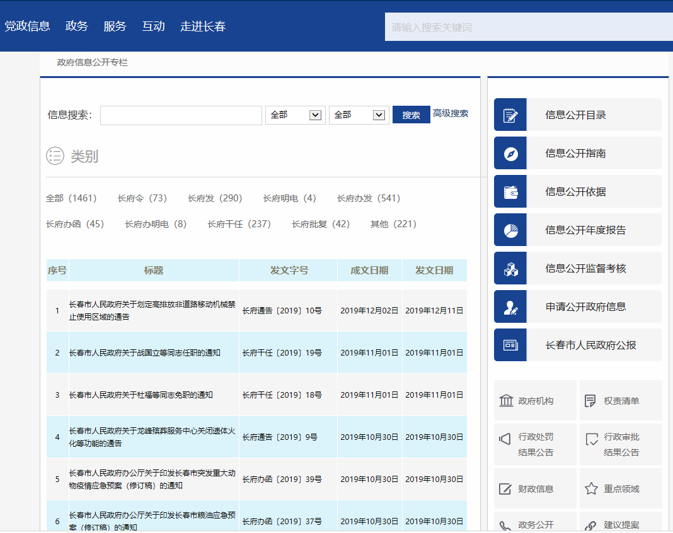Go to 互动 in the navigation bar

(x=153, y=26)
